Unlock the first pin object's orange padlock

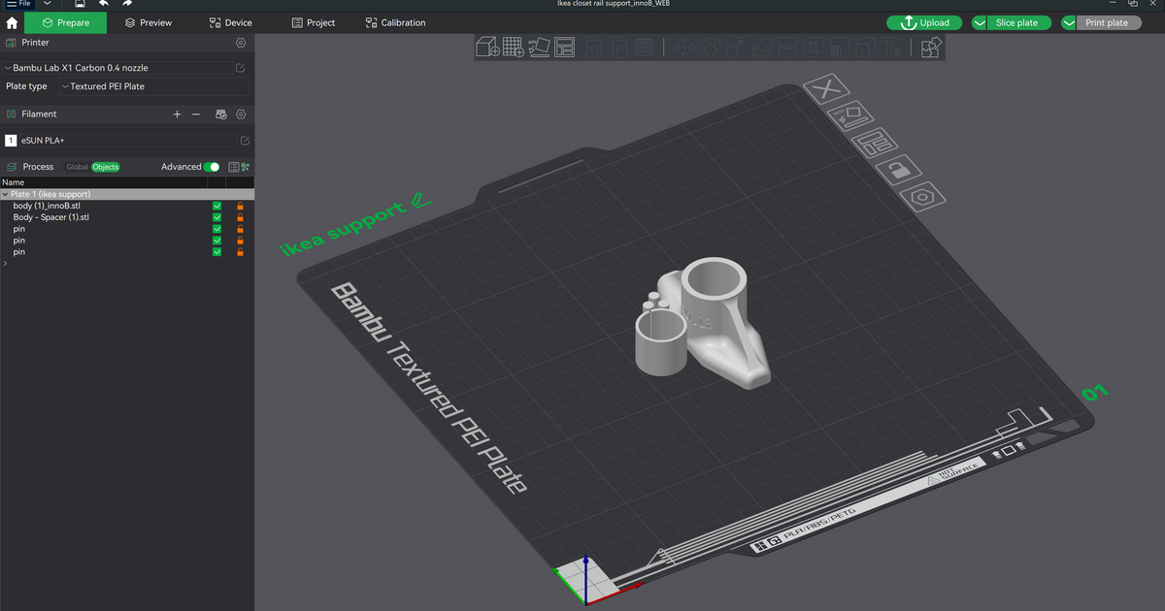pyautogui.click(x=240, y=229)
